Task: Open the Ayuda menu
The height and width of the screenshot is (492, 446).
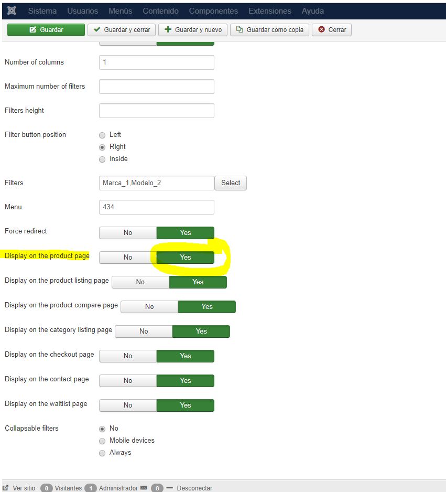Action: click(313, 11)
